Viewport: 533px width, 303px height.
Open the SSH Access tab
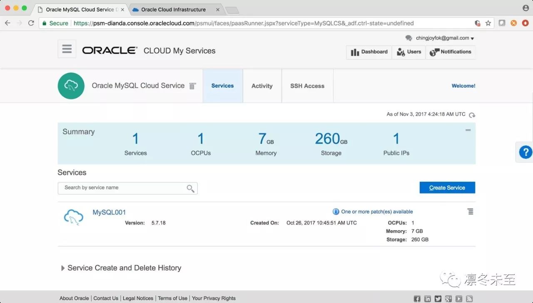pyautogui.click(x=307, y=86)
